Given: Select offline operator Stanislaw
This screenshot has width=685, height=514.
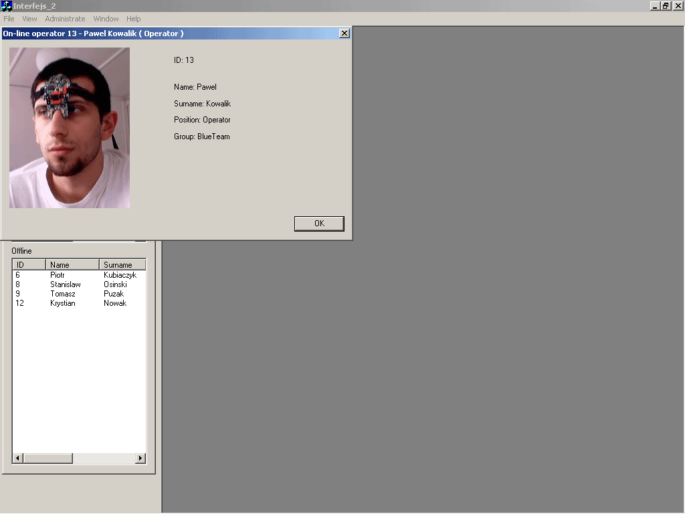Looking at the screenshot, I should 66,284.
